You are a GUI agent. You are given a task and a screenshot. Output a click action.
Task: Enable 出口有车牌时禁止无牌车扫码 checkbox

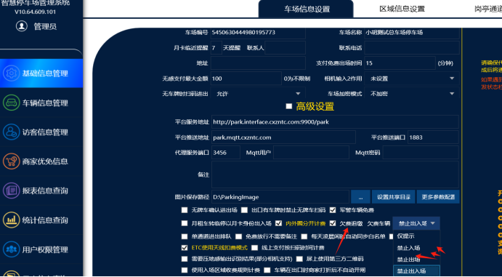tap(244, 210)
